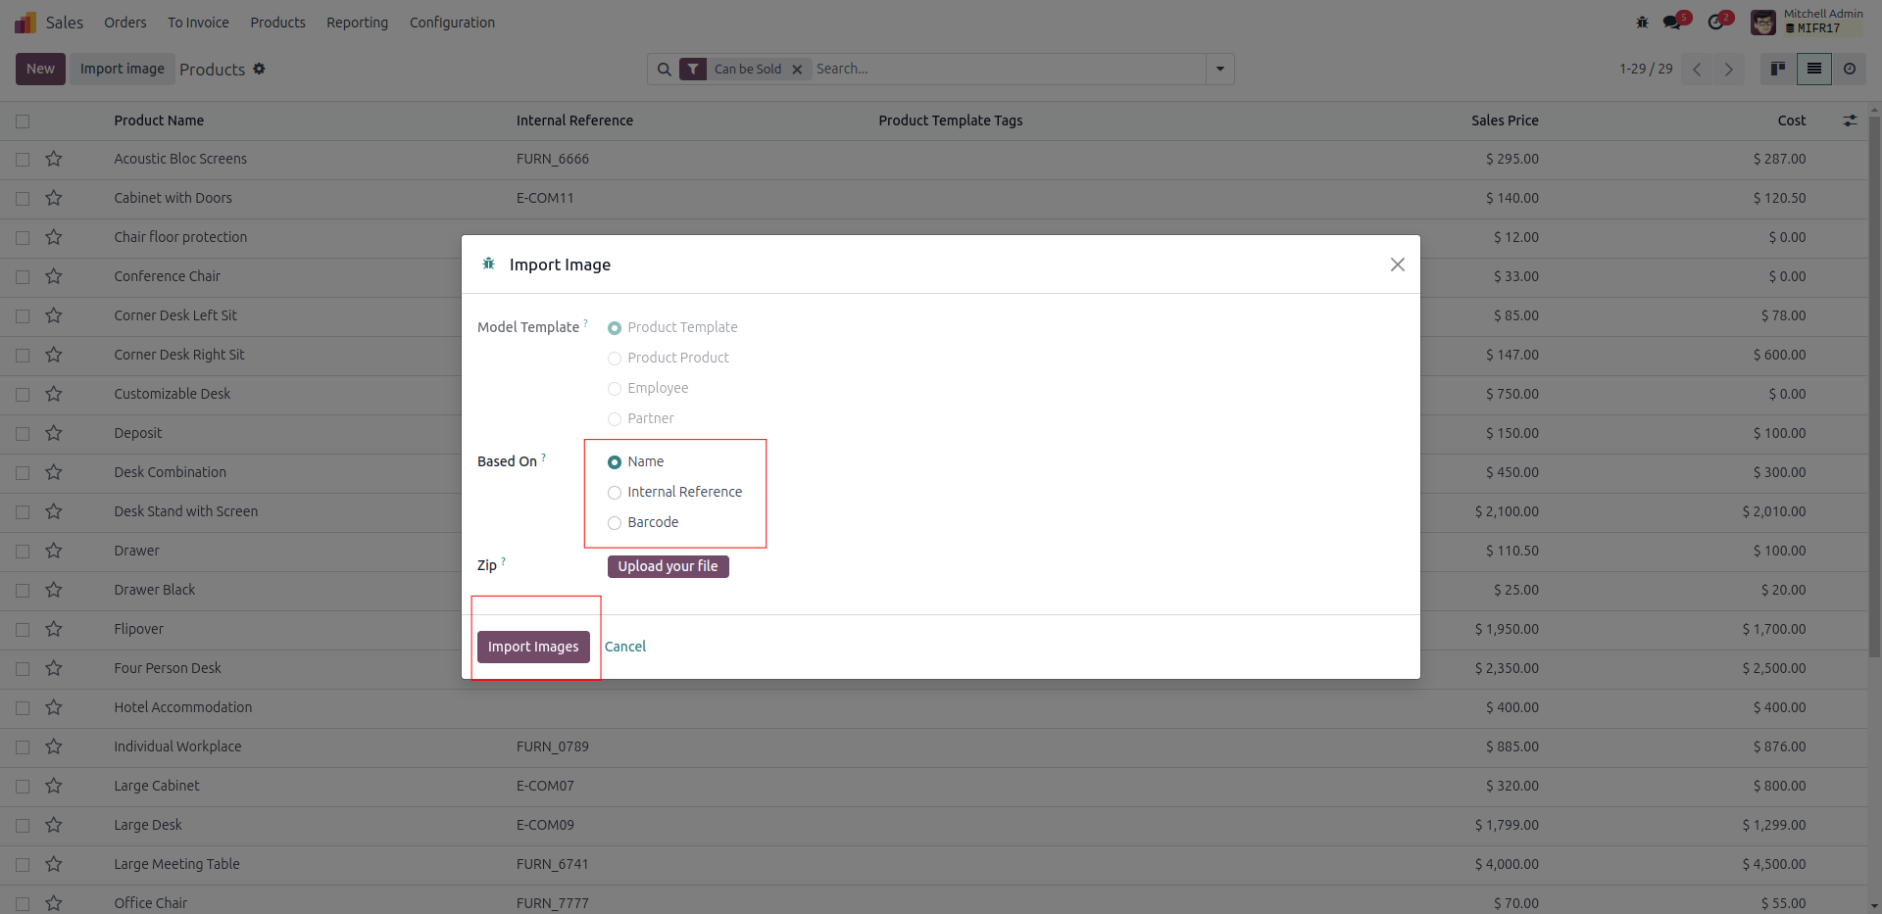Open the Reporting menu

tap(357, 23)
